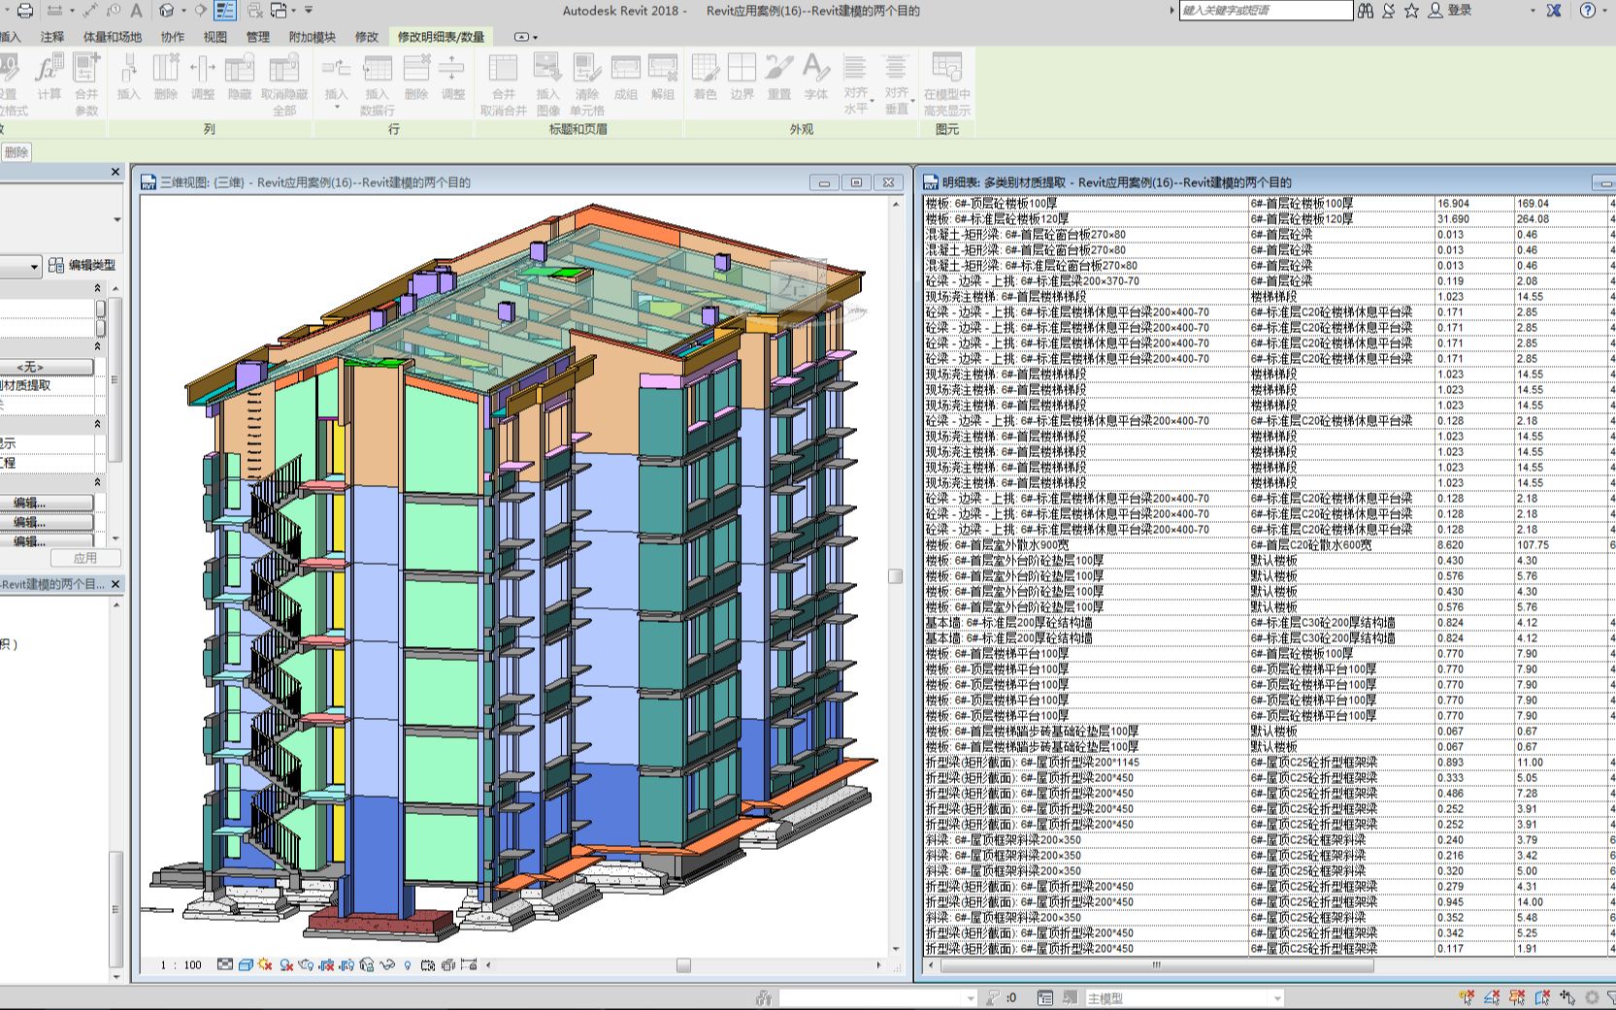Click detail level icon in view control bar
Screen dimensions: 1616x1010
[225, 964]
